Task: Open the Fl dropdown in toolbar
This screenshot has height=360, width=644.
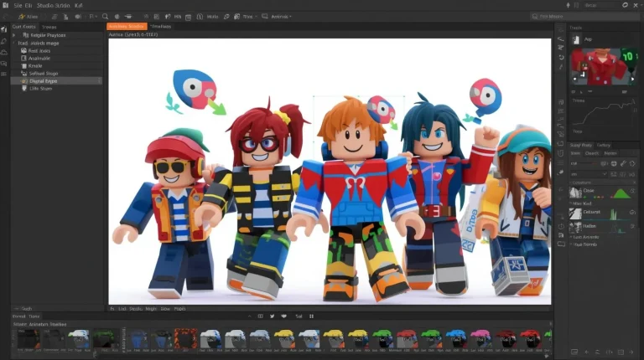Action: 93,17
